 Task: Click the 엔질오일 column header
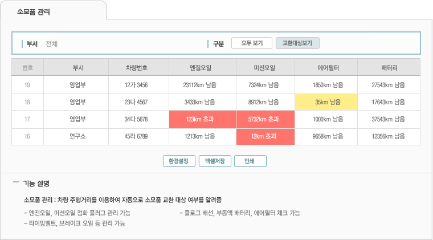[x=202, y=67]
